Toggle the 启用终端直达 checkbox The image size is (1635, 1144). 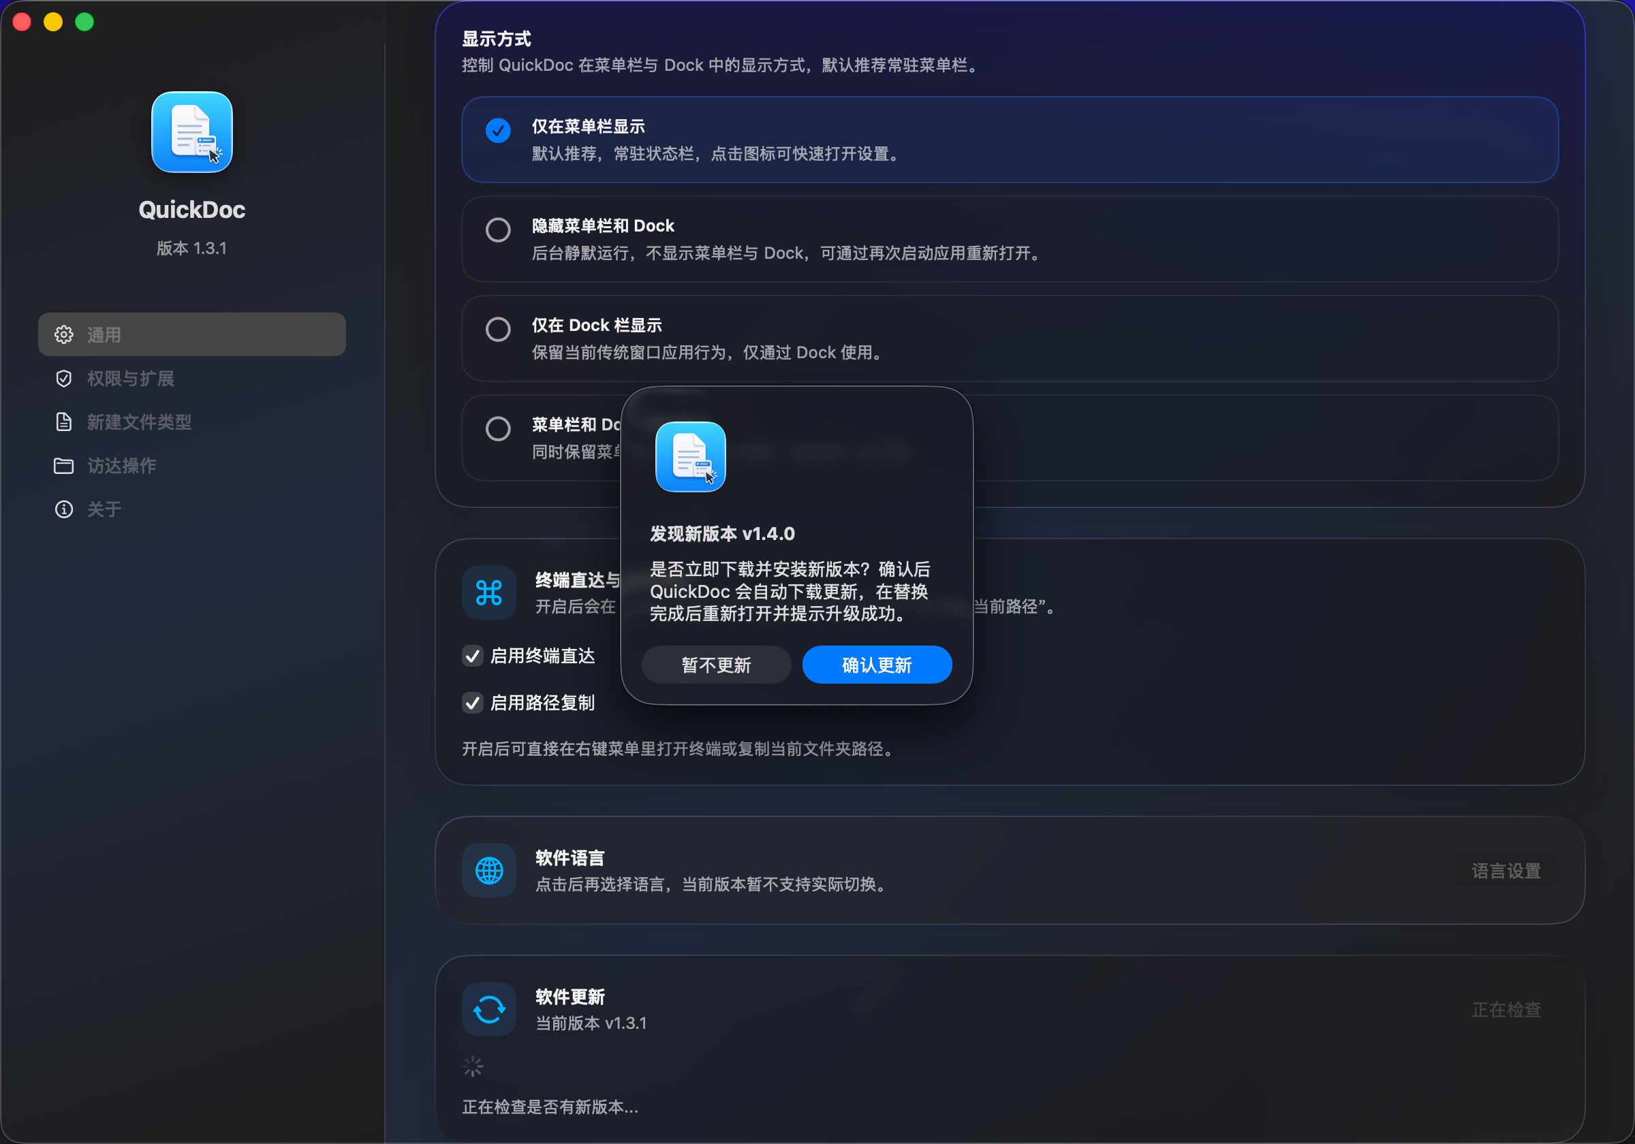tap(472, 656)
